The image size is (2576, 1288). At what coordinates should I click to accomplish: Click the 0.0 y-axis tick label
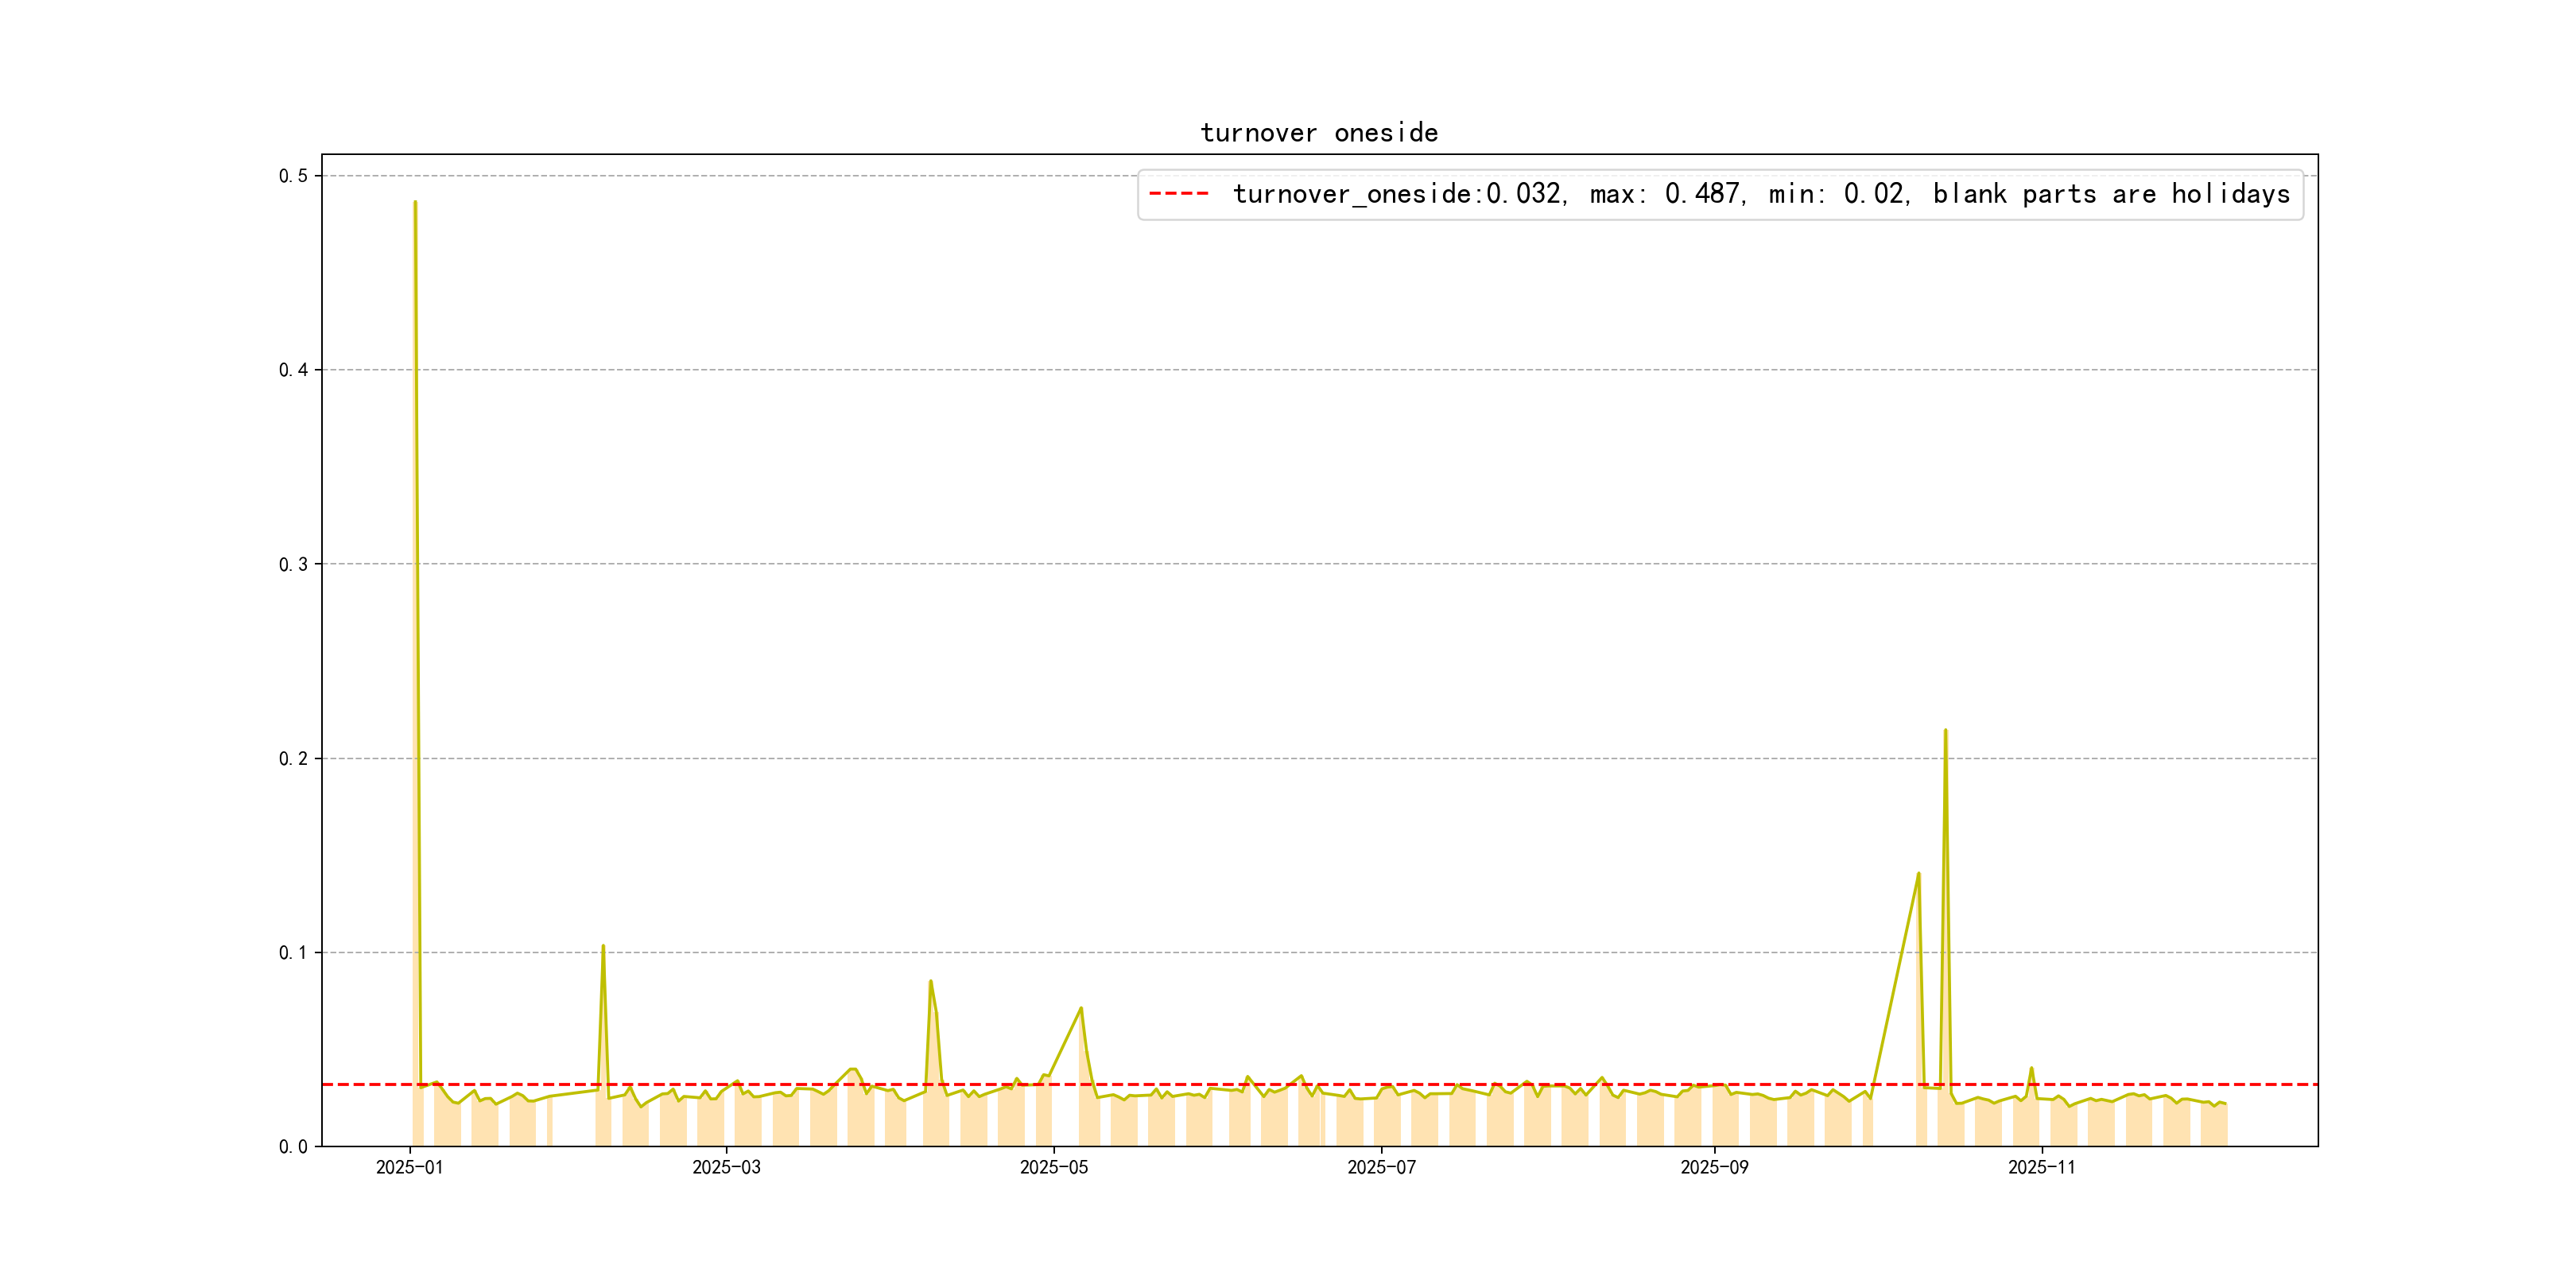pos(293,1147)
